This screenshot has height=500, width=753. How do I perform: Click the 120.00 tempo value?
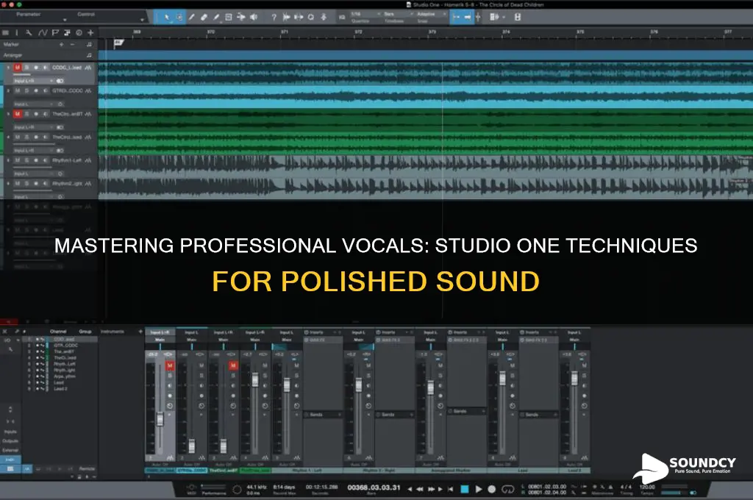[x=647, y=487]
